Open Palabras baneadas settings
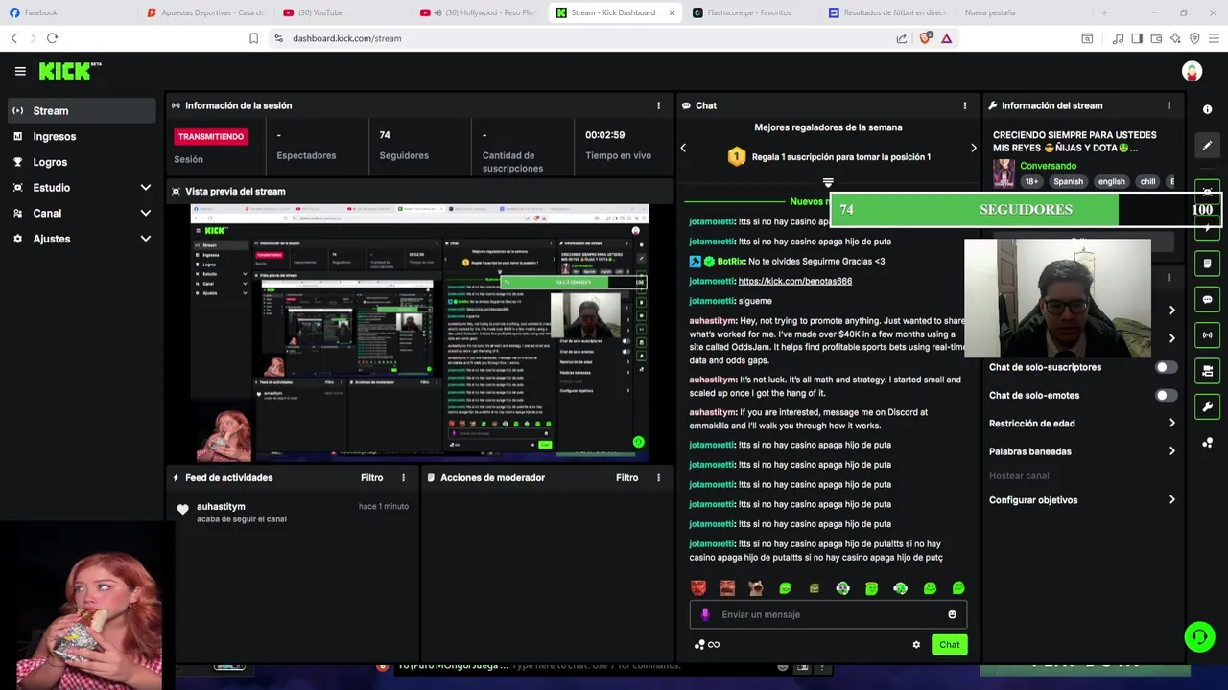This screenshot has height=690, width=1228. [1082, 451]
